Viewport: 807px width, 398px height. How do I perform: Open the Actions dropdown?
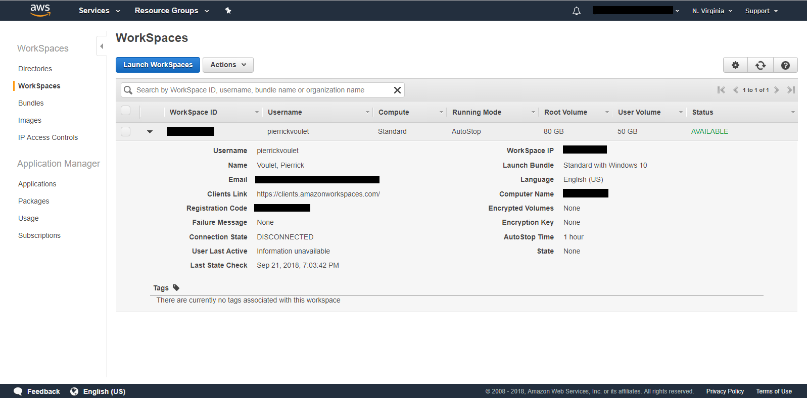(x=228, y=65)
